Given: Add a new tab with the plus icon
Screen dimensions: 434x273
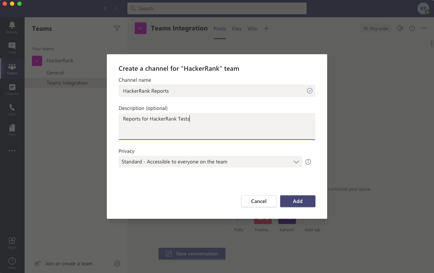Looking at the screenshot, I should [x=266, y=29].
